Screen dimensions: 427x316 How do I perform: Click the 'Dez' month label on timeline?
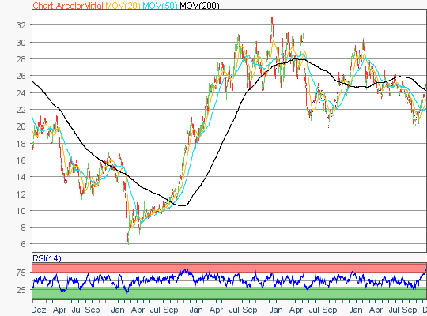click(x=39, y=310)
